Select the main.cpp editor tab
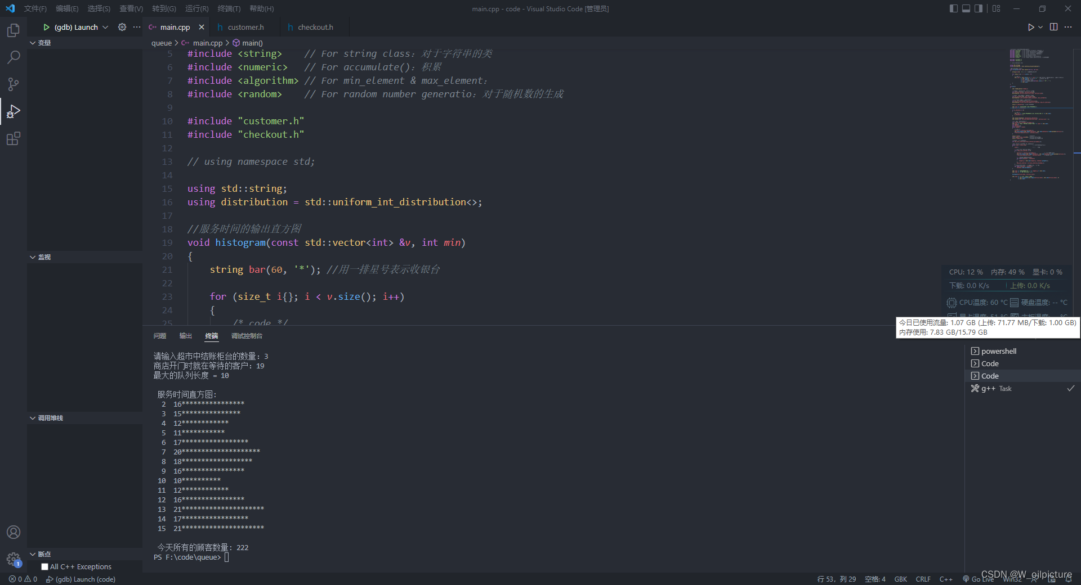The height and width of the screenshot is (585, 1081). (175, 27)
